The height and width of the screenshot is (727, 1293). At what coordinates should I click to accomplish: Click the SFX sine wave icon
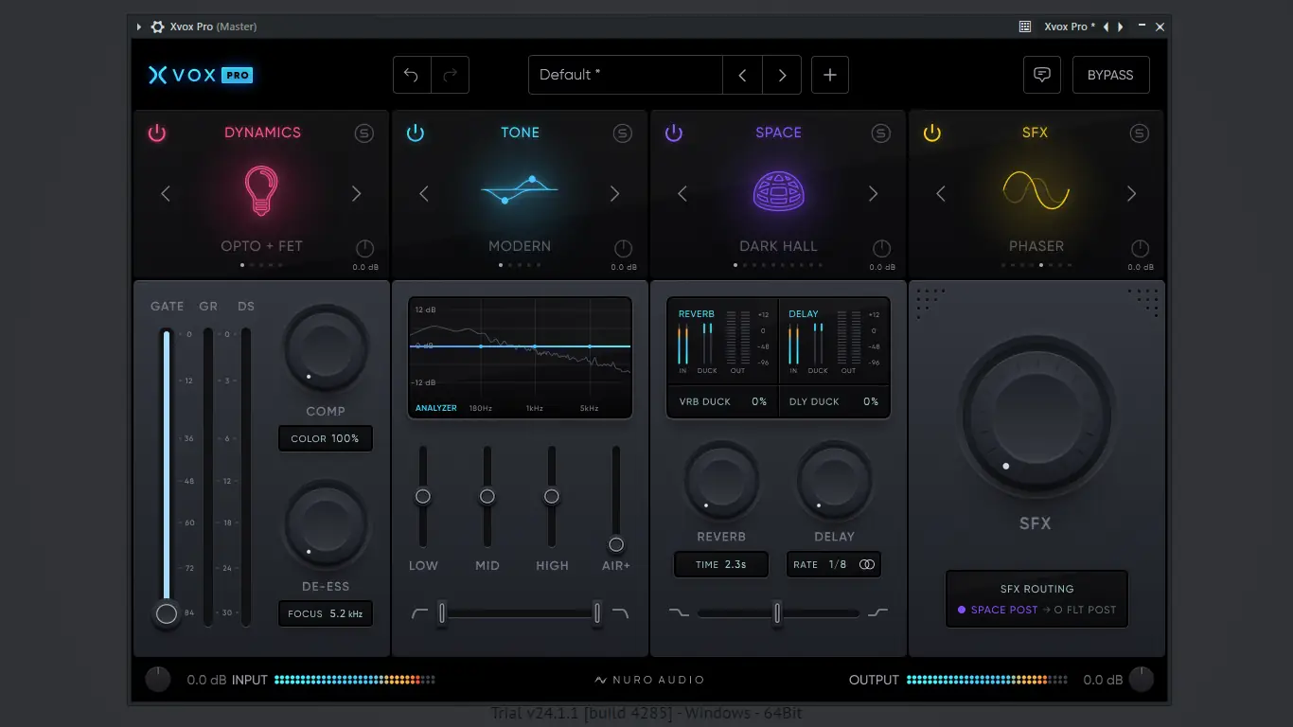(x=1036, y=190)
